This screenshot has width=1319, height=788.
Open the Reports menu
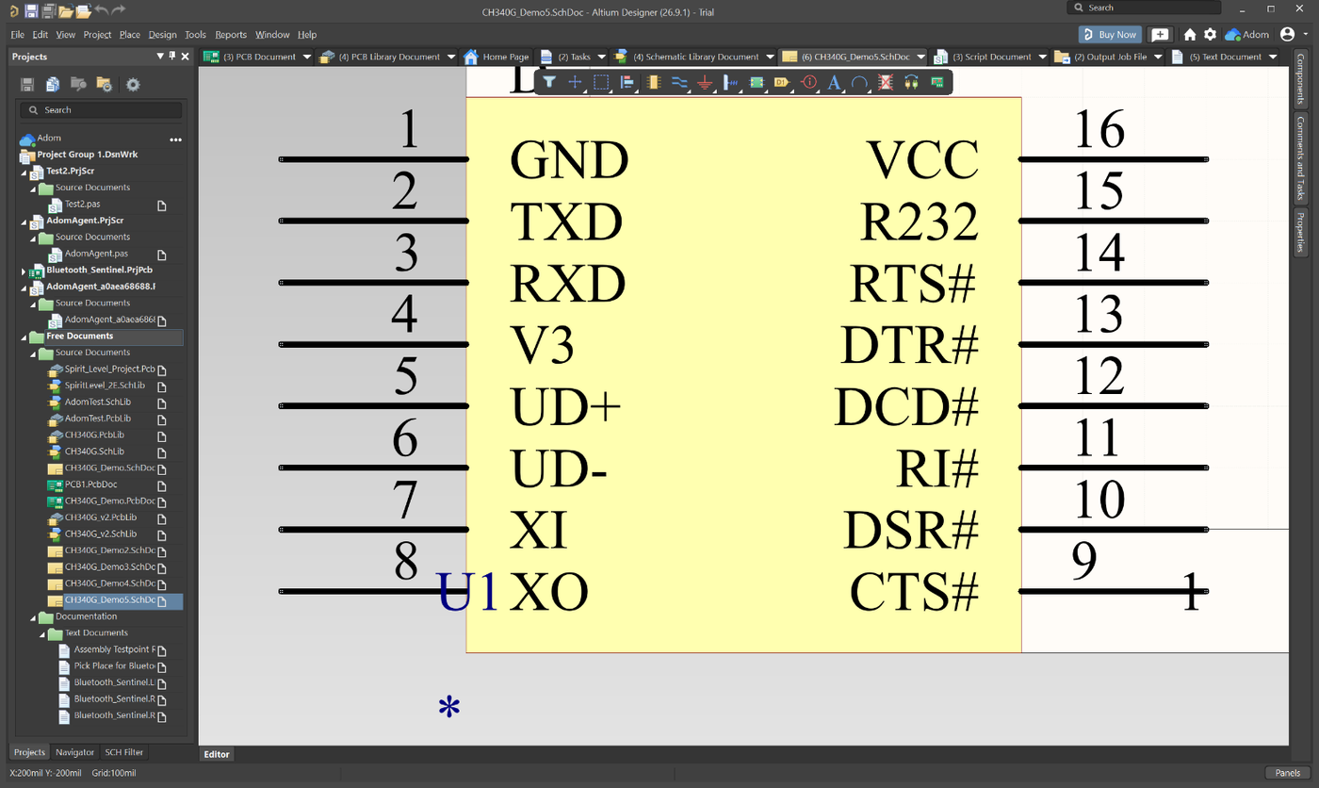pyautogui.click(x=231, y=34)
